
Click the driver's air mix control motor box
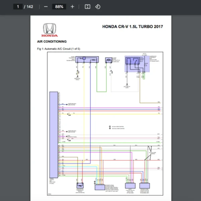(x=99, y=187)
